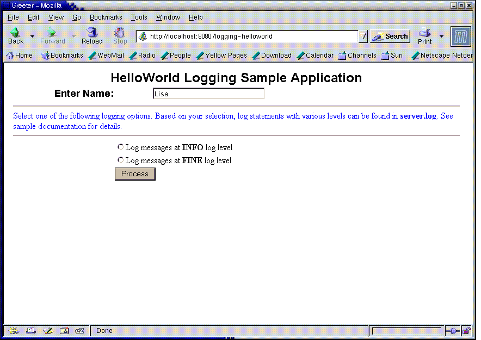Follow the server.log link
The width and height of the screenshot is (481, 340).
click(x=417, y=116)
